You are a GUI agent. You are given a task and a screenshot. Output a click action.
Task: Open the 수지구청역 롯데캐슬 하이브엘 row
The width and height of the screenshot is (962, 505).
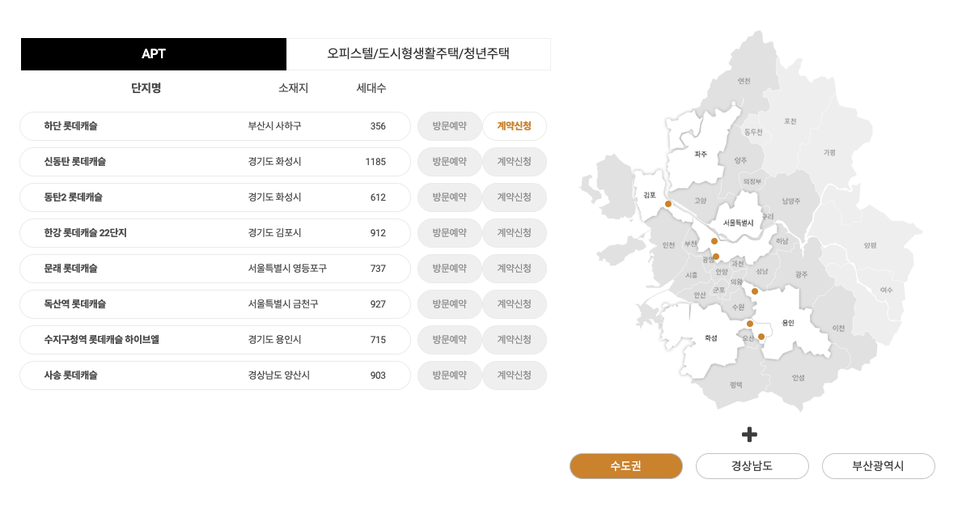tap(215, 339)
